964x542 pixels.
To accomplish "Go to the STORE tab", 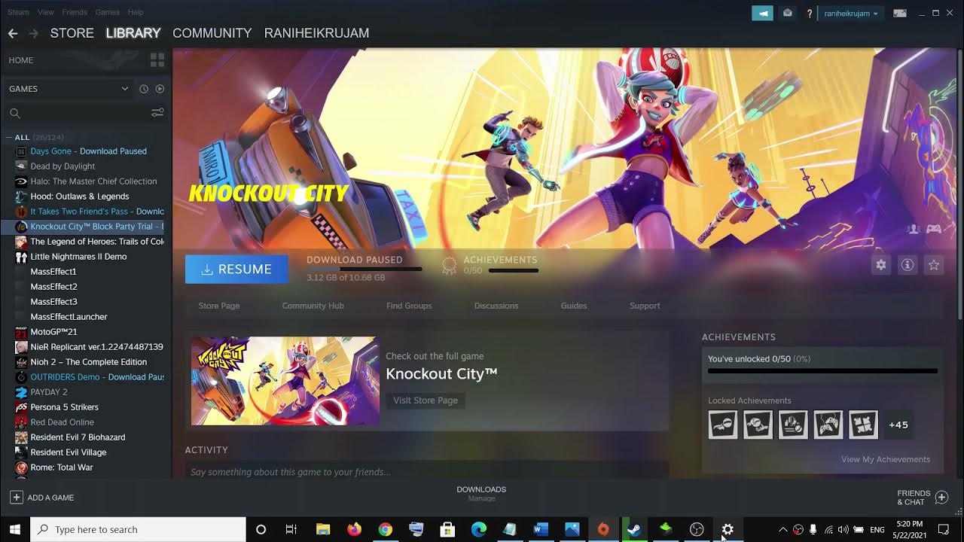I will [72, 33].
